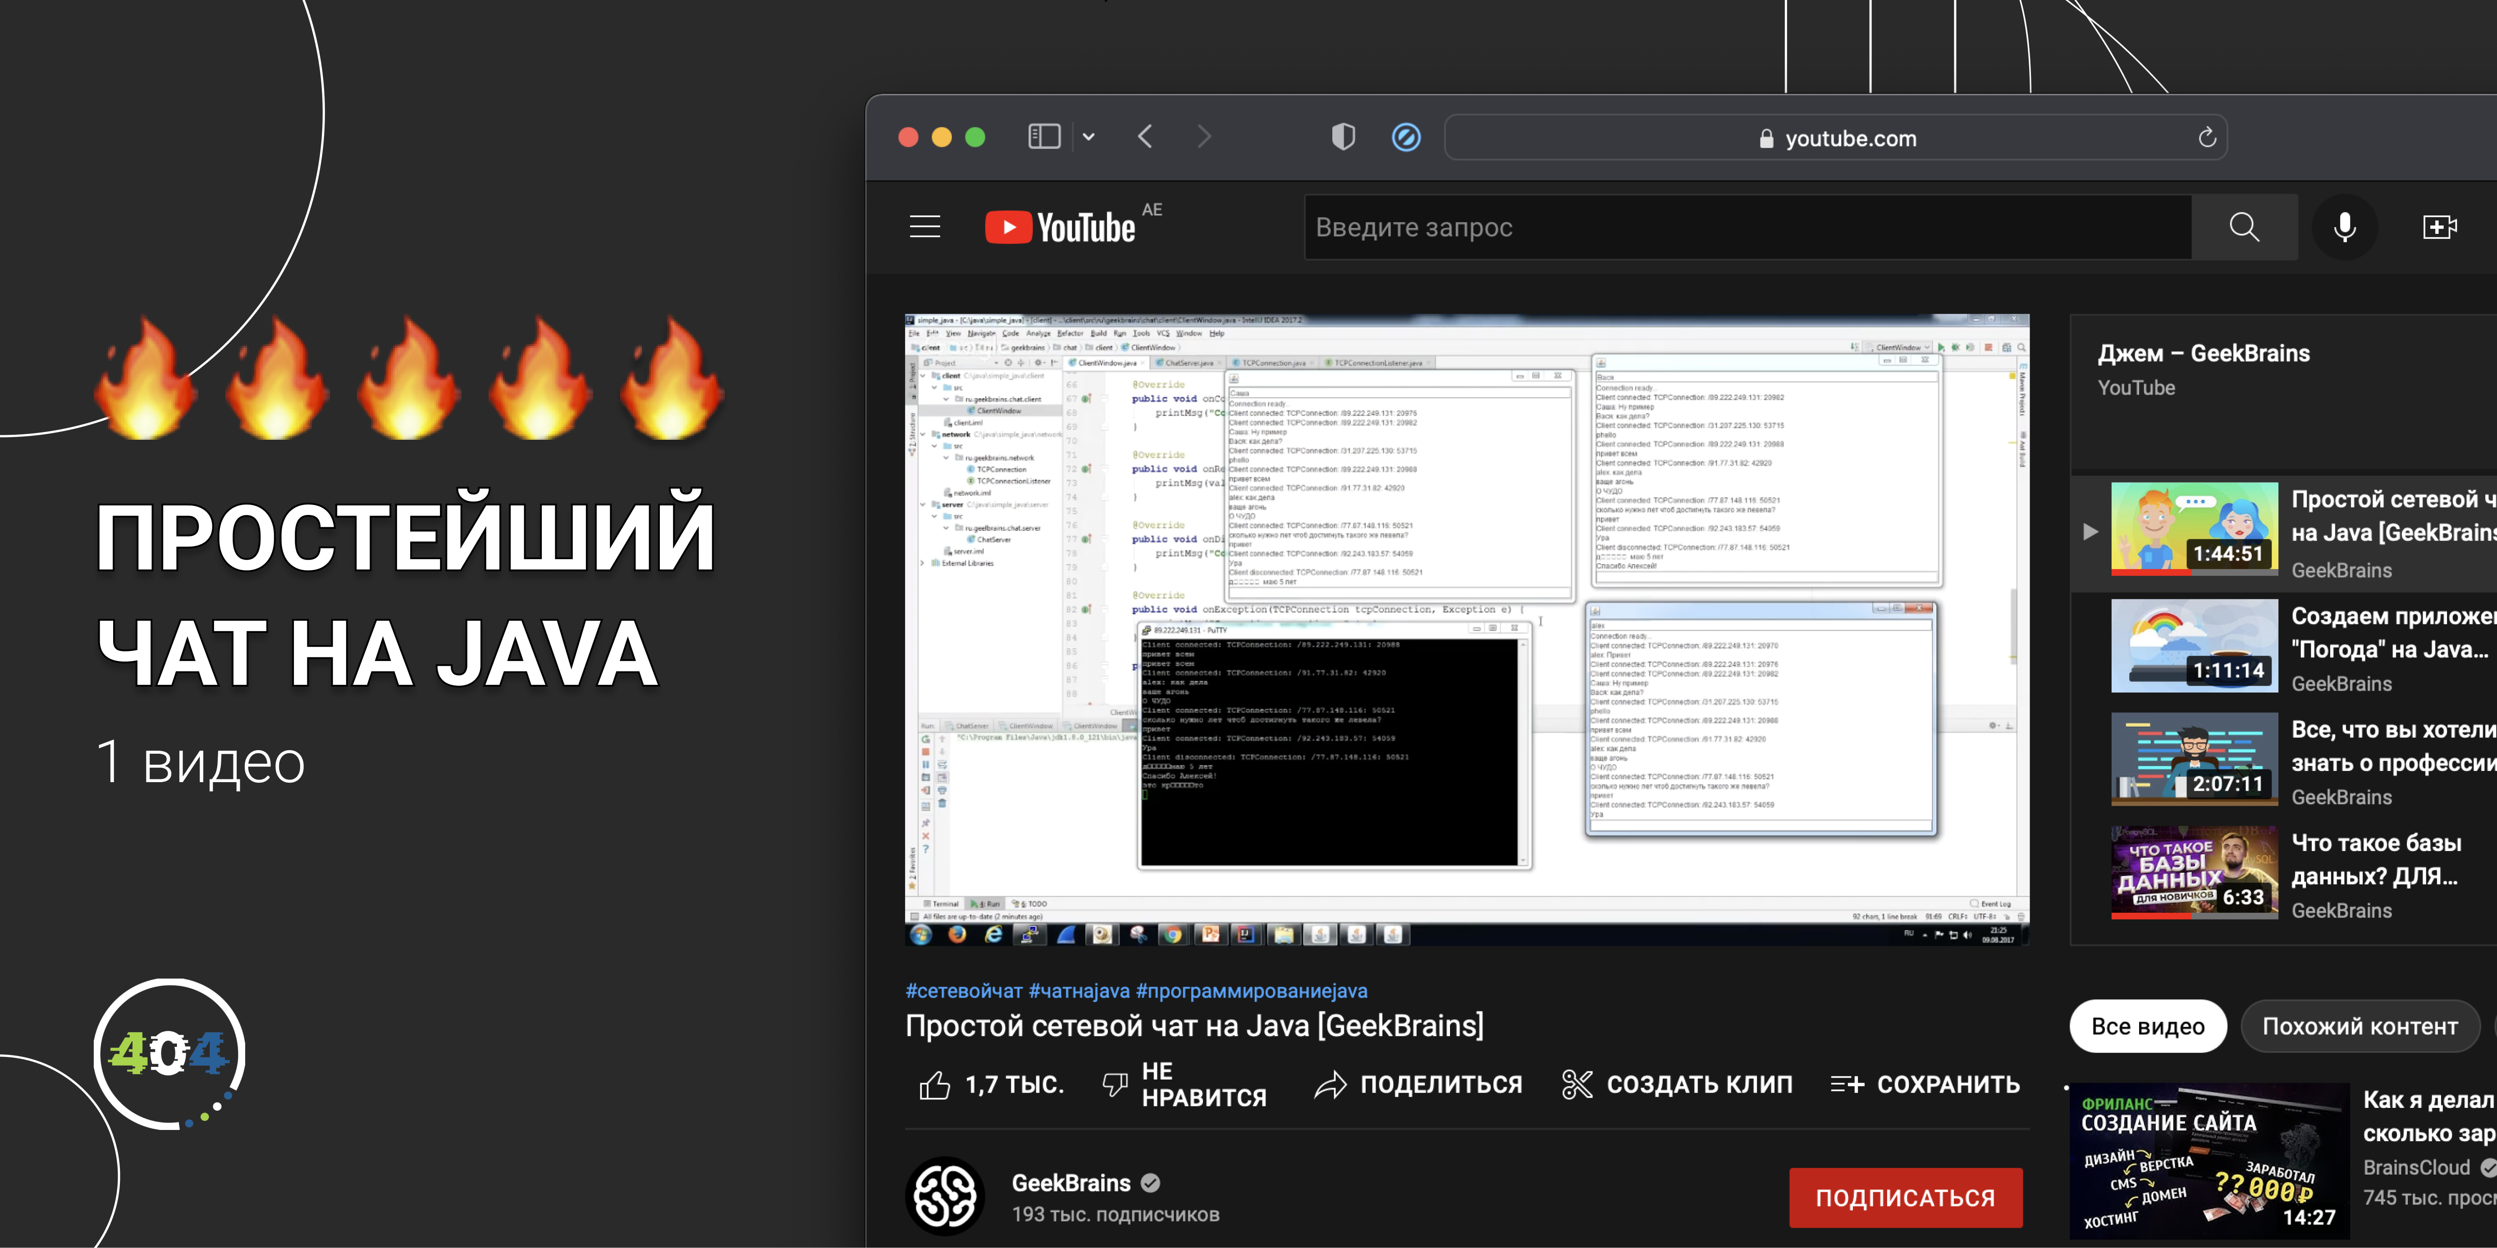Click 'Сохранить' to save to playlist
2497x1248 pixels.
[1925, 1084]
